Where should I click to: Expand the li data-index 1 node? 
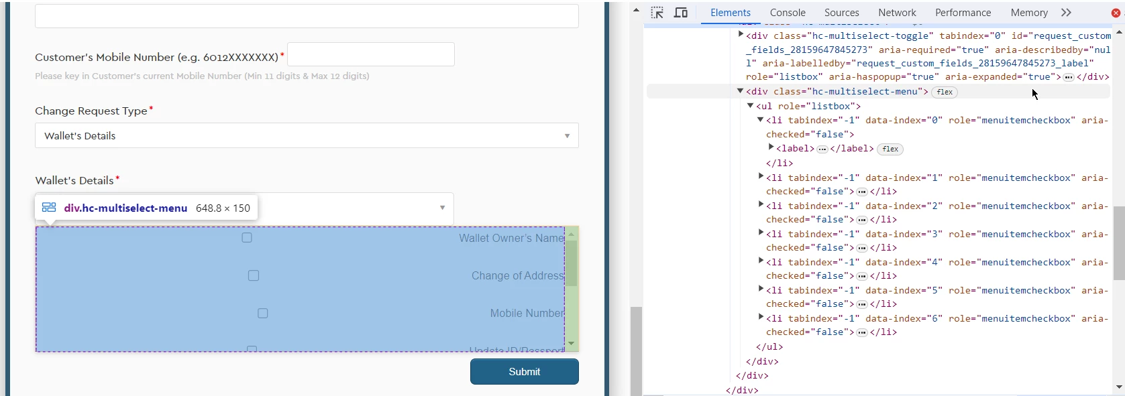[x=761, y=177]
